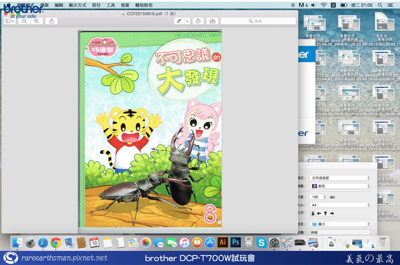This screenshot has width=400, height=265.
Task: Click the 100 dpi resolution stepper
Action: click(325, 196)
